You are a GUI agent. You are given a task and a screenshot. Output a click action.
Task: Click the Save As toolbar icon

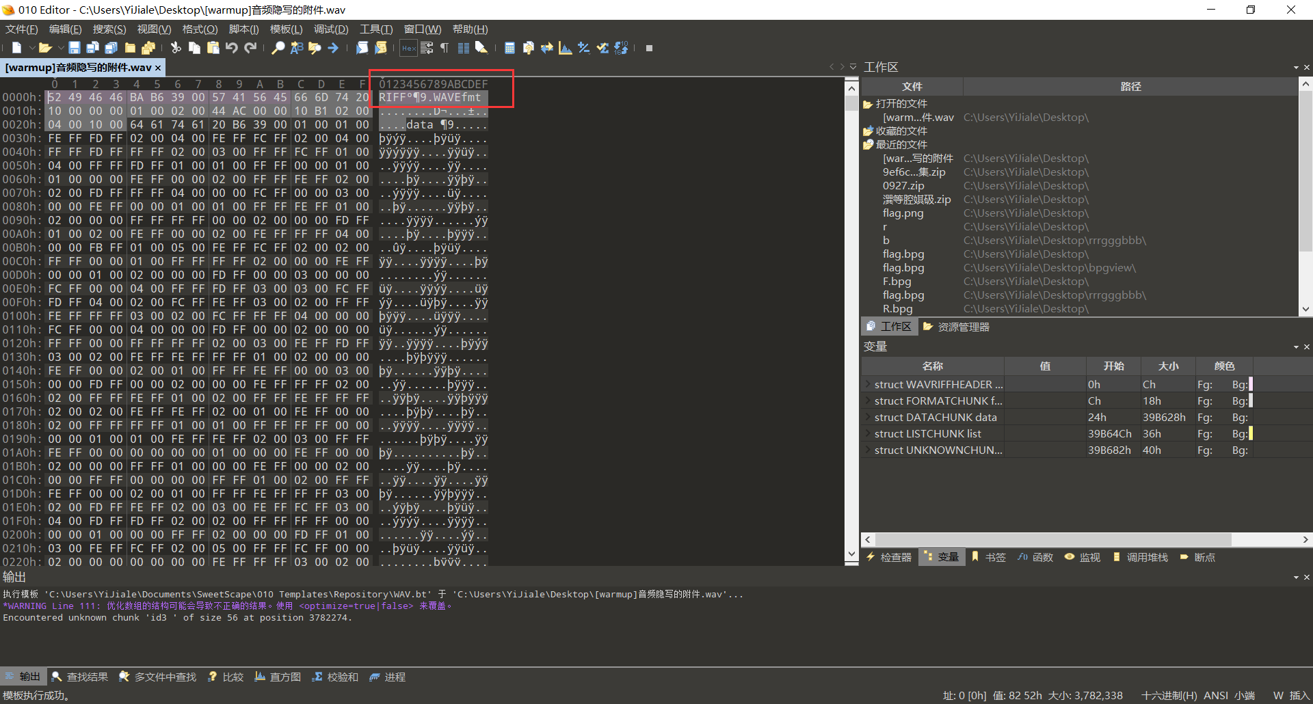(x=93, y=48)
